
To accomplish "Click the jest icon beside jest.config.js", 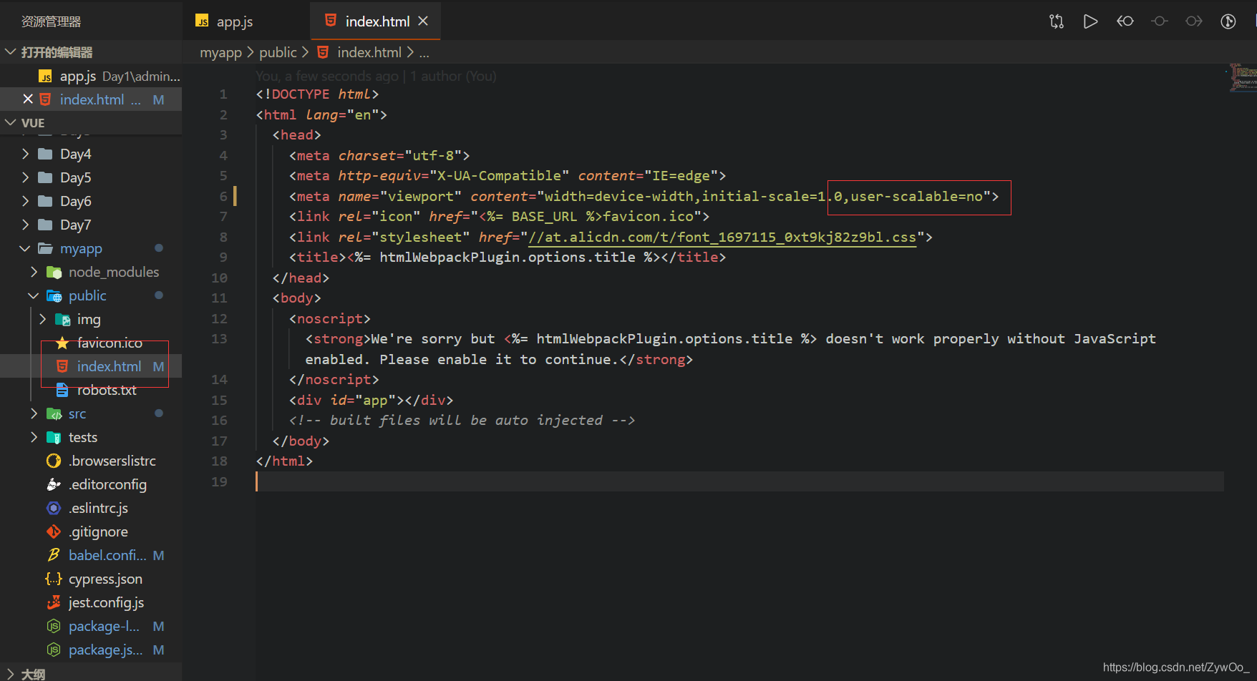I will pos(54,602).
